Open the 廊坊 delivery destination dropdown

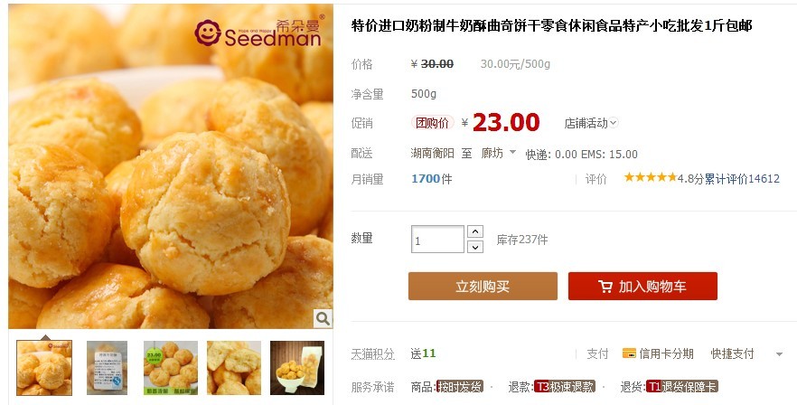click(x=498, y=153)
